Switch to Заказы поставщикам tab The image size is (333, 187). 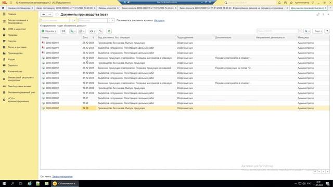pyautogui.click(x=19, y=8)
